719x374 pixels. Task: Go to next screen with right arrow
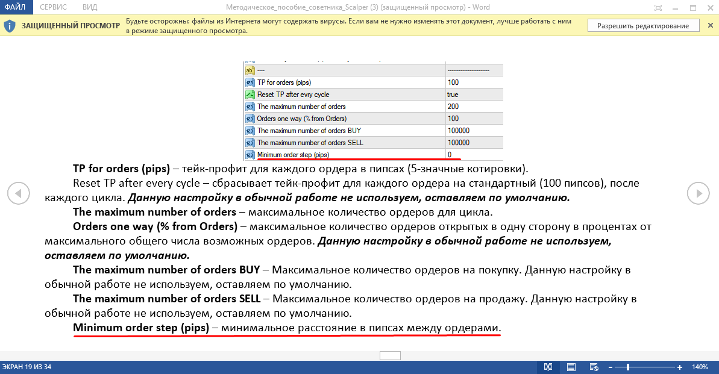(x=698, y=193)
